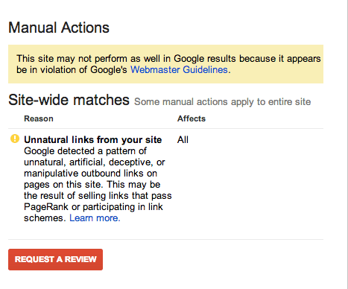Select the Manual Actions page heading

[x=59, y=28]
